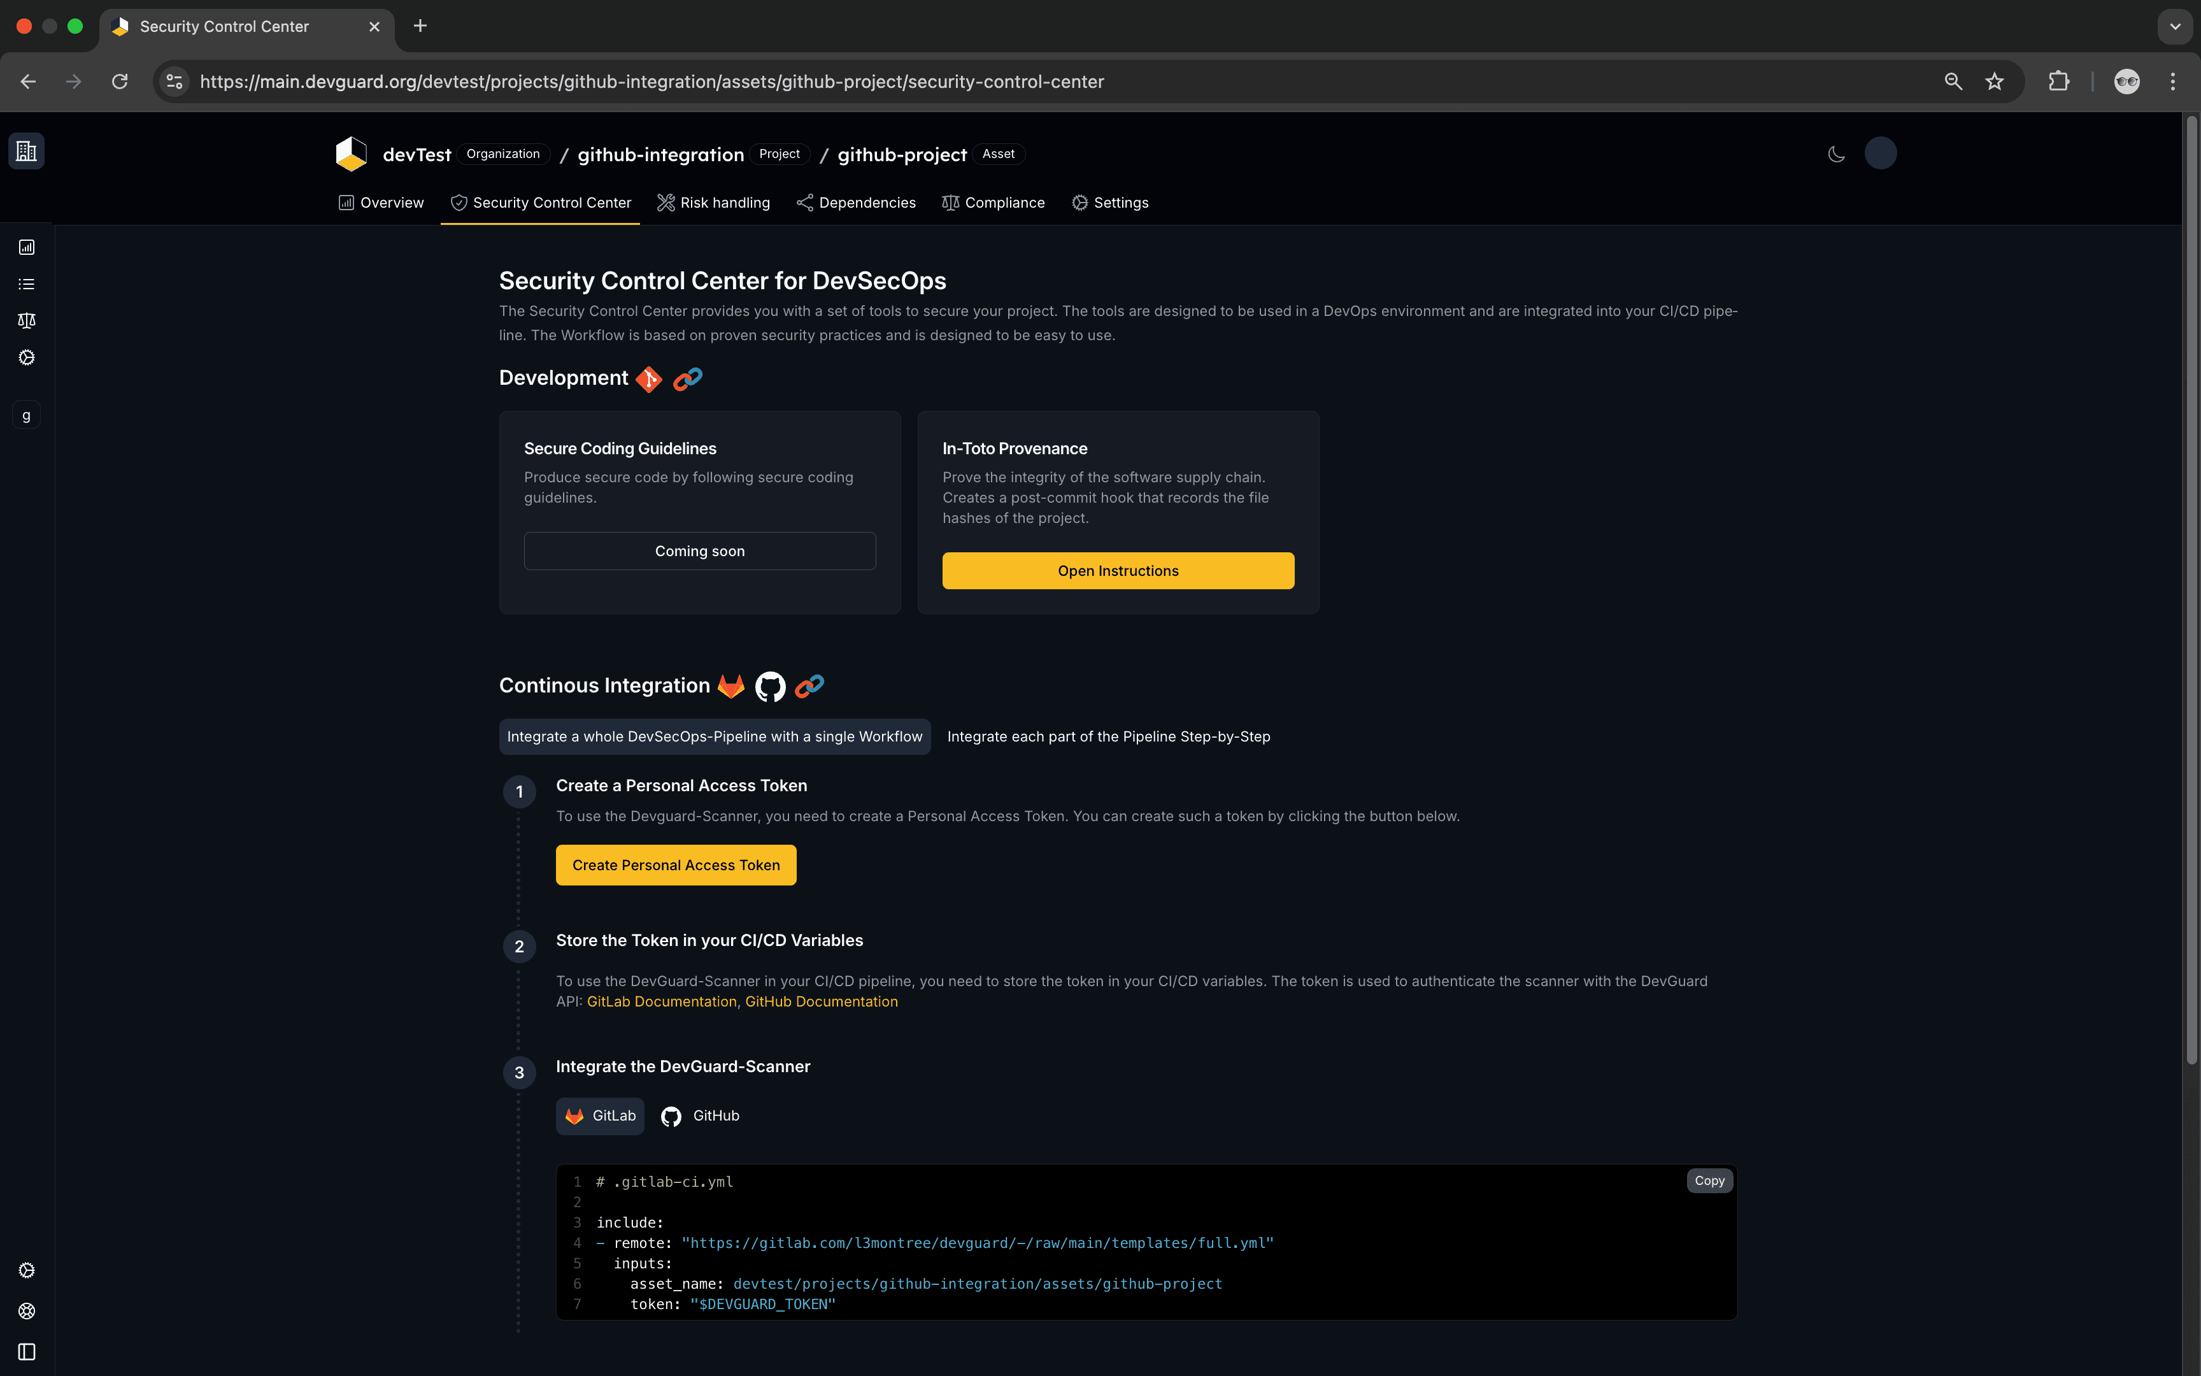
Task: Open the Dependencies tab
Action: pos(855,202)
